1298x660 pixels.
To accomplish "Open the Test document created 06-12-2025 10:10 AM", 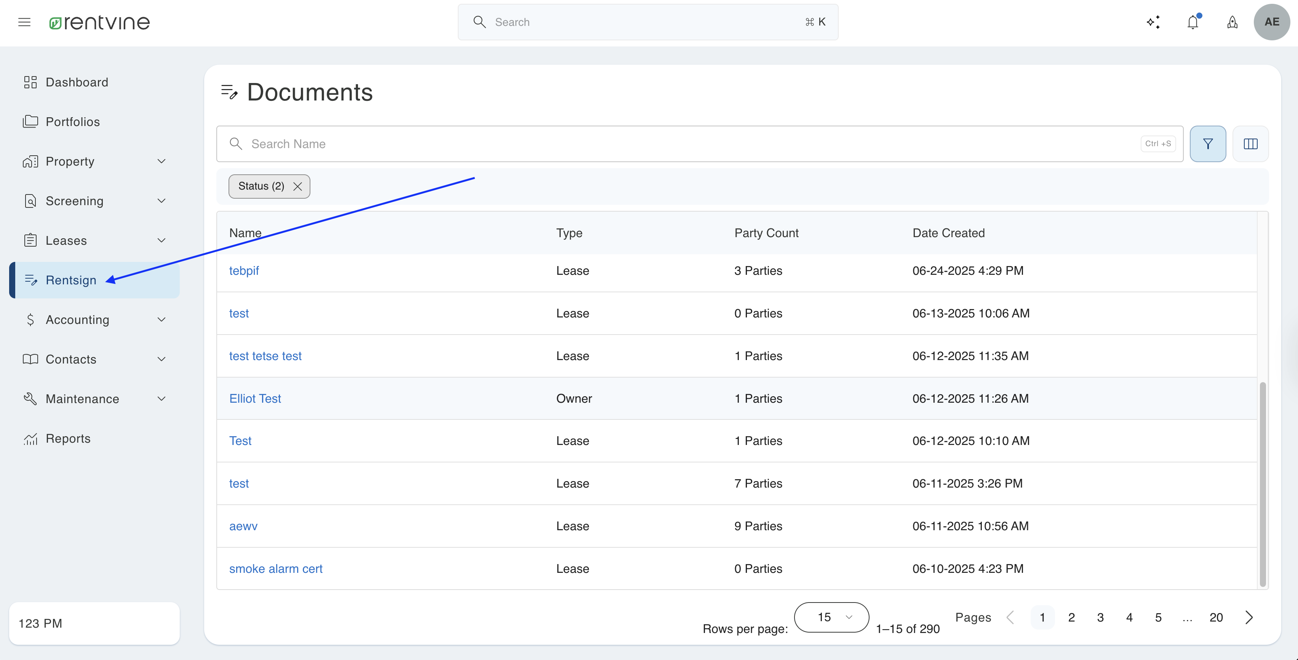I will point(240,441).
